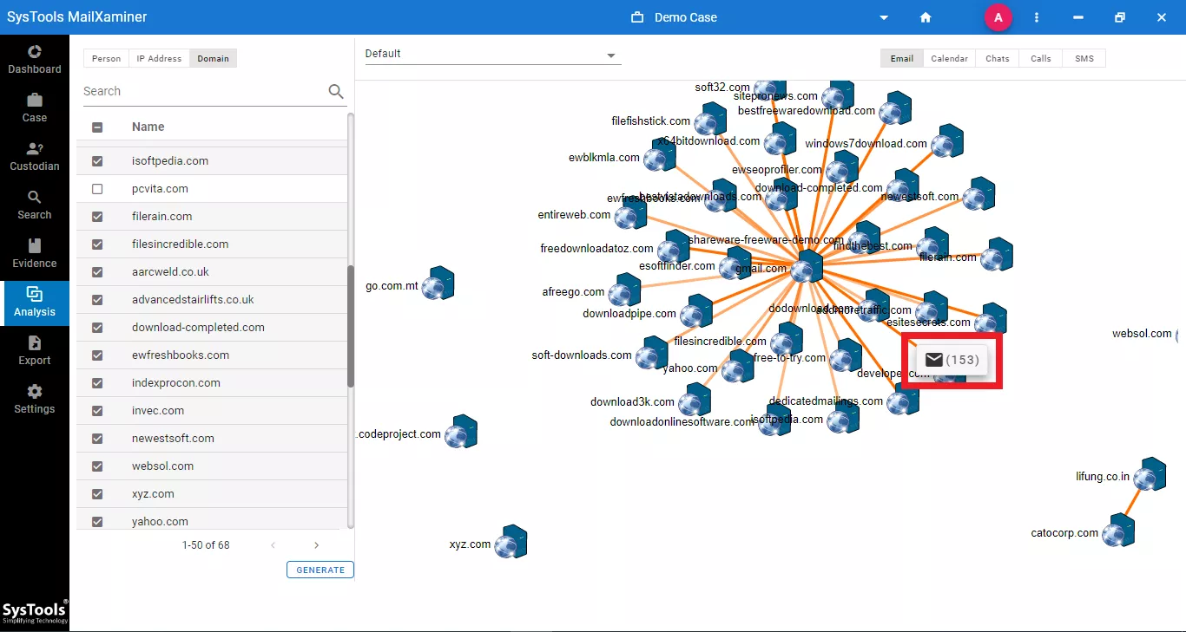
Task: Select the entireweb.com domain node
Action: coord(630,213)
